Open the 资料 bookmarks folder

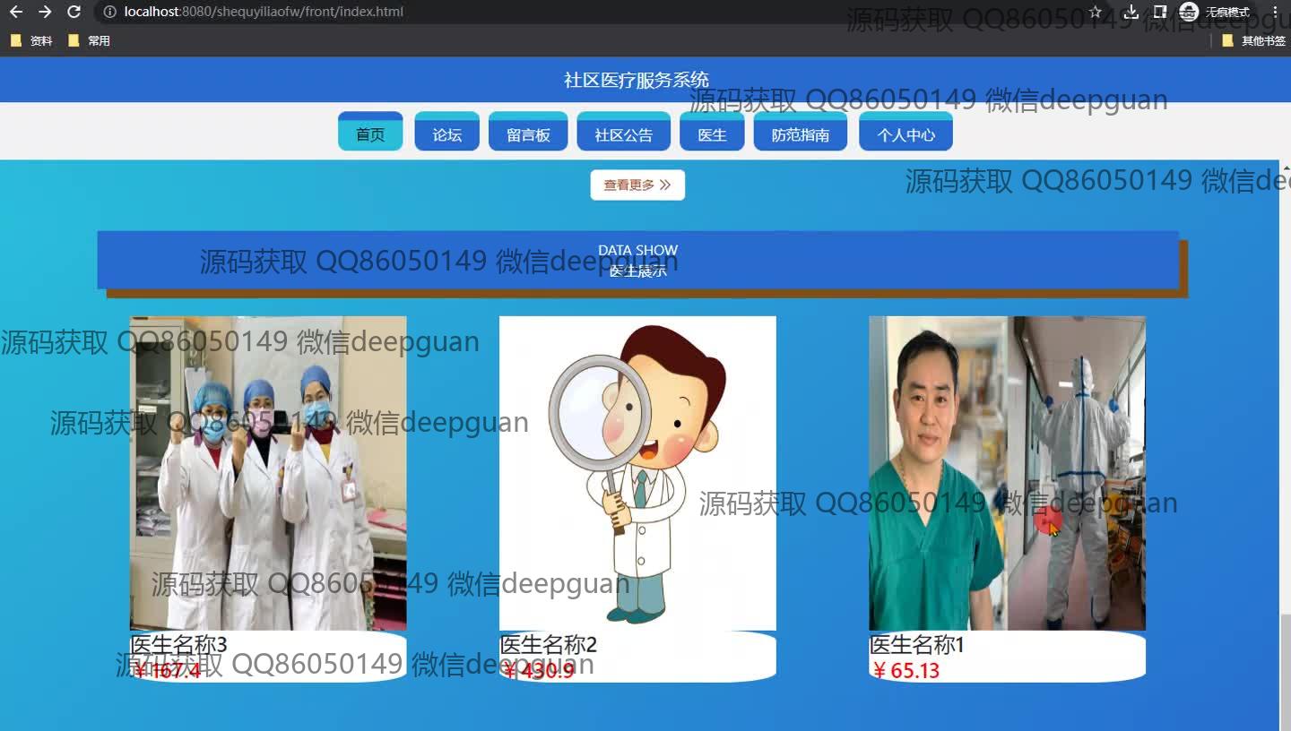[x=31, y=40]
